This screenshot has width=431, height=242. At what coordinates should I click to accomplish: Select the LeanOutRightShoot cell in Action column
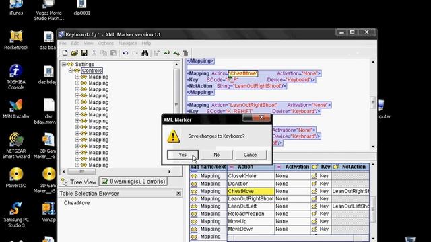[251, 199]
